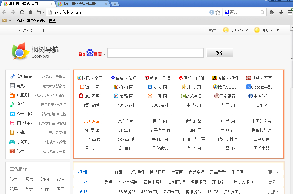Switch to the 帮助-枫树极速浏览器 tab
Screen dimensions: 293x194
point(82,4)
